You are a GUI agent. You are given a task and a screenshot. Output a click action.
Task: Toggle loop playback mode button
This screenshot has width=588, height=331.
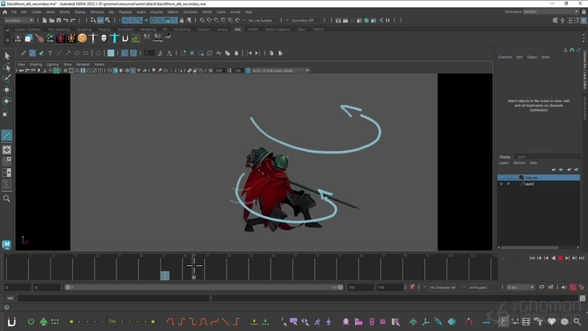coord(541,288)
